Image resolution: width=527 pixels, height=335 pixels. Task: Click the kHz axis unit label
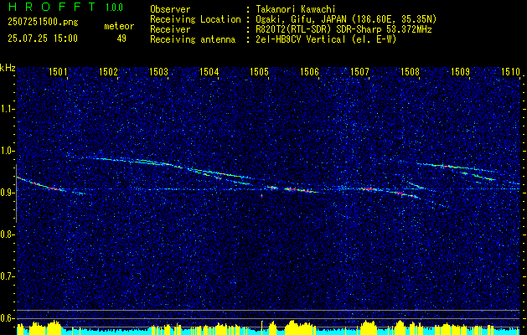tap(8, 68)
